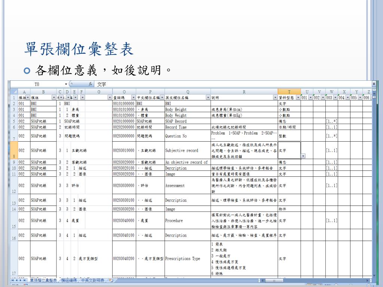Image resolution: width=383 pixels, height=287 pixels.
Task: Click the horizontal scrollbar thumb
Action: point(274,281)
